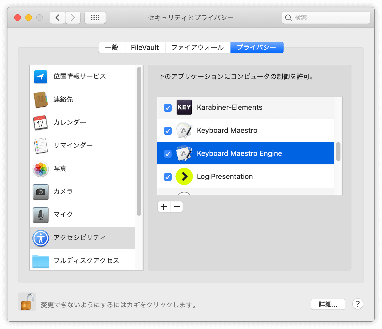Click the app list scrollbar thumb
Screen dimensions: 382x329
(x=338, y=151)
